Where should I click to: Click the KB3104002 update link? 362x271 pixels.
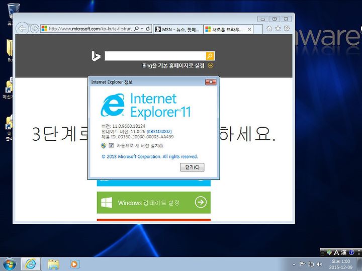(x=159, y=131)
